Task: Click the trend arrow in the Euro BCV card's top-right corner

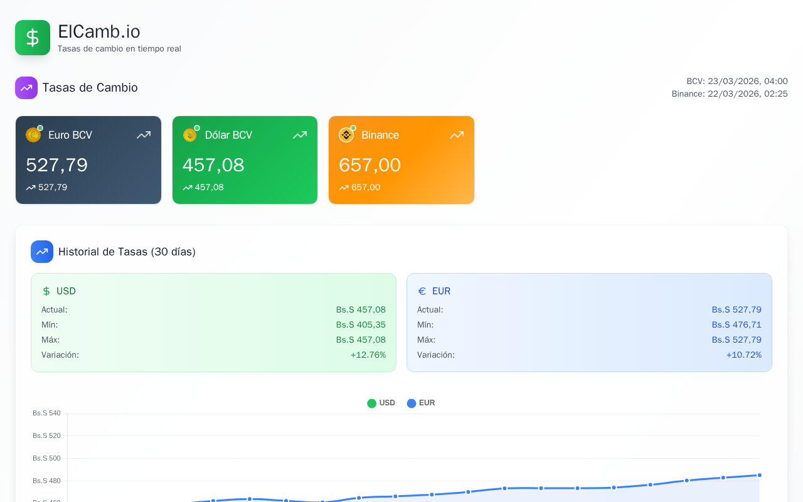Action: (x=144, y=135)
